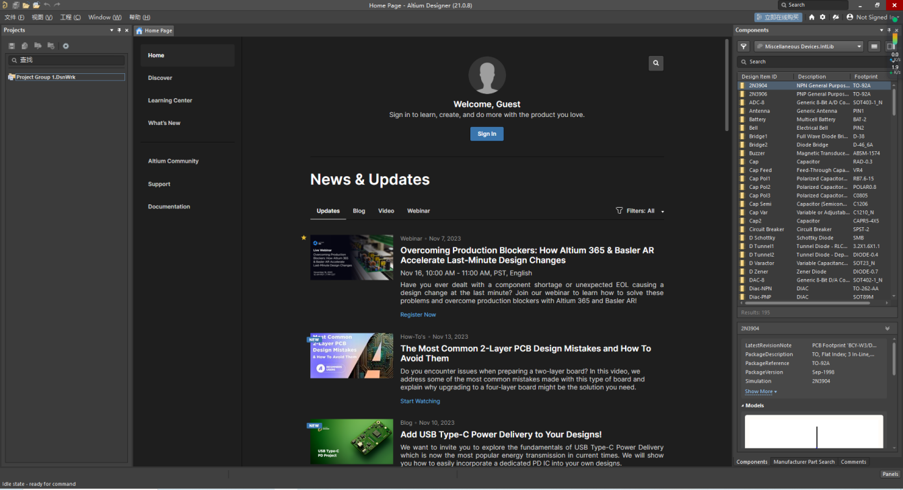Click the Undo arrow in title bar
Viewport: 903px width, 490px height.
46,5
